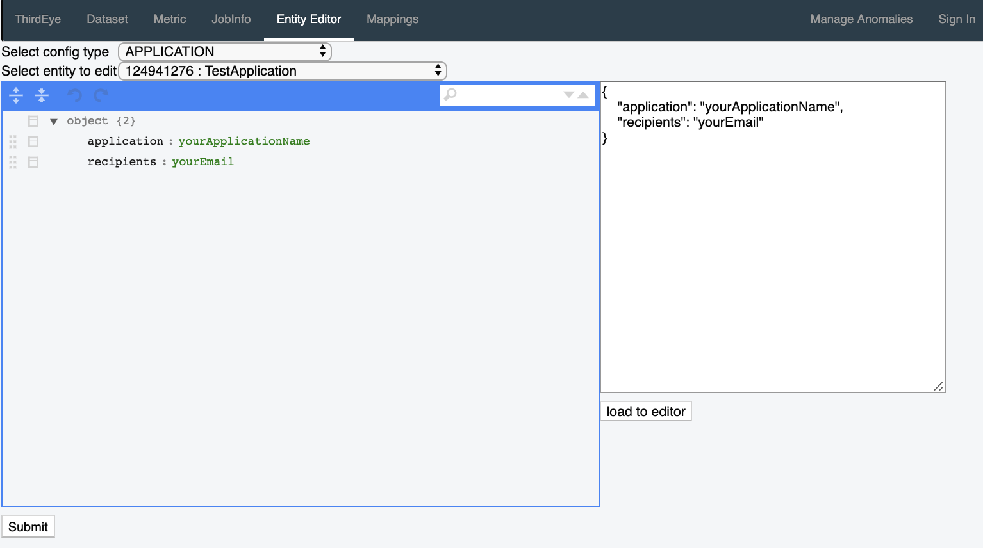This screenshot has height=548, width=983.
Task: Click the Sign In link
Action: 957,19
